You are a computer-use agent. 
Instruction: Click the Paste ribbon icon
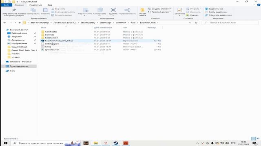coord(45,11)
